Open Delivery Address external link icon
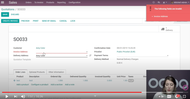This screenshot has height=99, width=190. point(90,55)
